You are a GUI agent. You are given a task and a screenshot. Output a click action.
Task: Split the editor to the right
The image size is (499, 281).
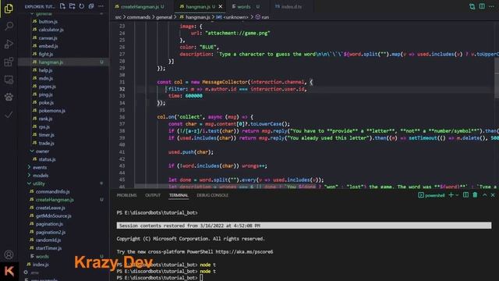pyautogui.click(x=482, y=6)
